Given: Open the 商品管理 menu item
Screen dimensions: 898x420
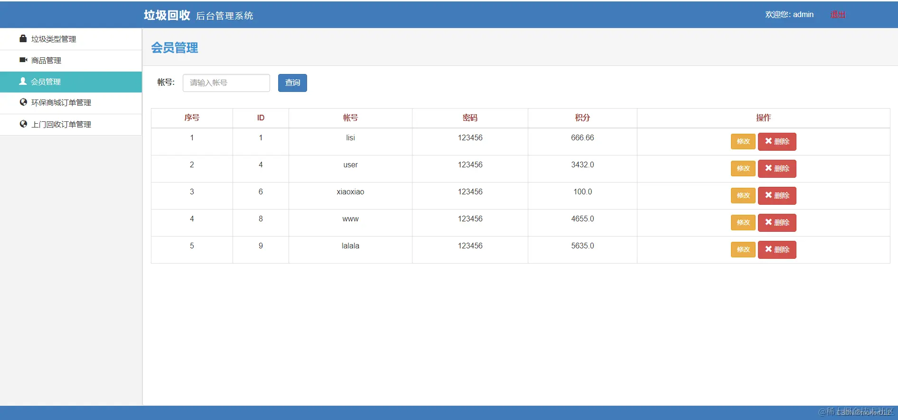Looking at the screenshot, I should pyautogui.click(x=71, y=60).
